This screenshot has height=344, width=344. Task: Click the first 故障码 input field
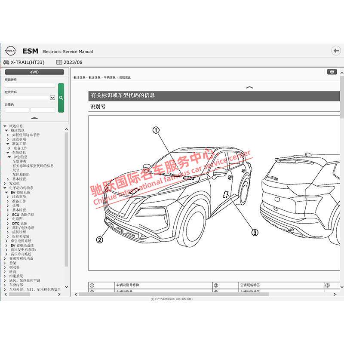click(17, 110)
